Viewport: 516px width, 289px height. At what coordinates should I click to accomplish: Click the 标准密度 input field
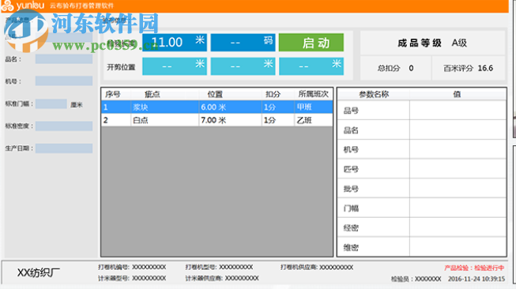point(64,126)
